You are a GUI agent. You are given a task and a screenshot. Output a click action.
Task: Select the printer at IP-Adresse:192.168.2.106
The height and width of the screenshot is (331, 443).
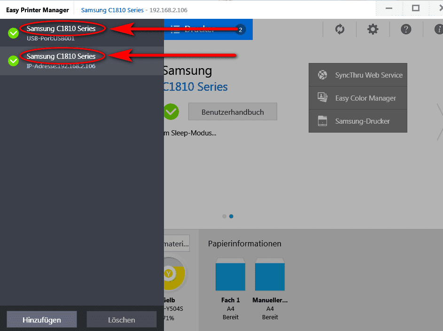coord(82,61)
